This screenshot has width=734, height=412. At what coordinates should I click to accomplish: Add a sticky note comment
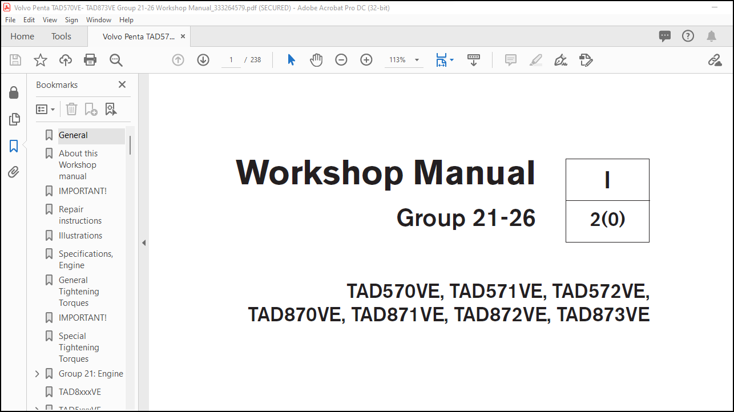[511, 60]
